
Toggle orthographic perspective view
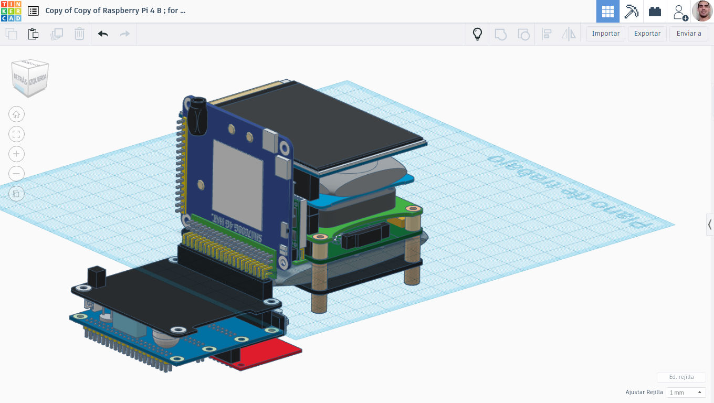16,194
